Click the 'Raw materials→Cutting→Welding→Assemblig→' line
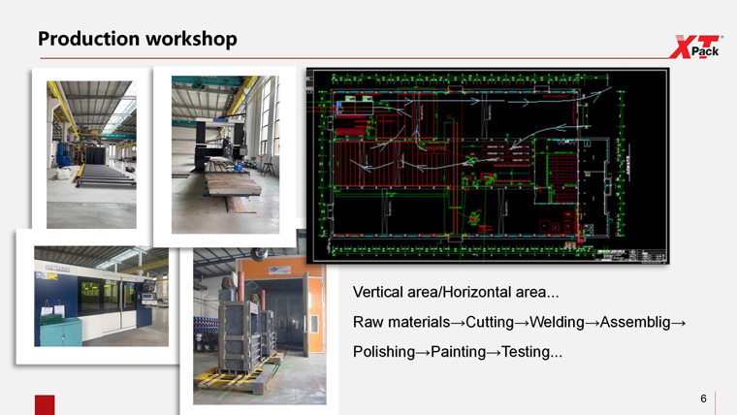The image size is (737, 415). (x=520, y=322)
